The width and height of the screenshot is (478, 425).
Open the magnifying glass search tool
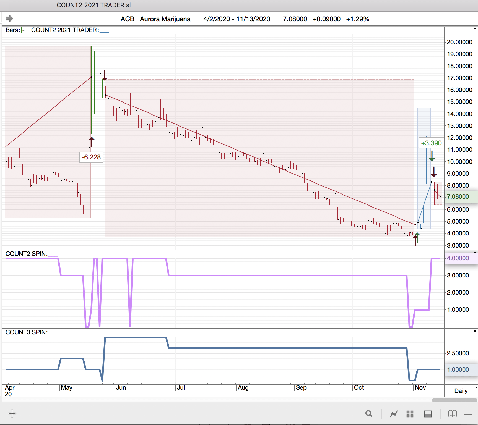368,414
